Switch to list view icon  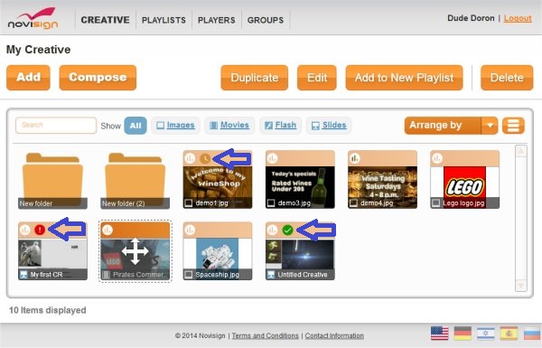513,126
